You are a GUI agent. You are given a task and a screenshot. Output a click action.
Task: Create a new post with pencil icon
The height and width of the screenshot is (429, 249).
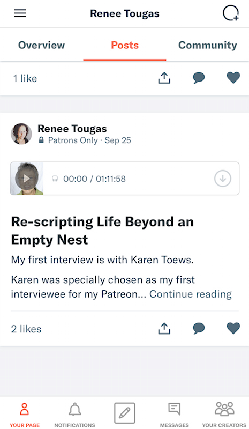tap(125, 413)
